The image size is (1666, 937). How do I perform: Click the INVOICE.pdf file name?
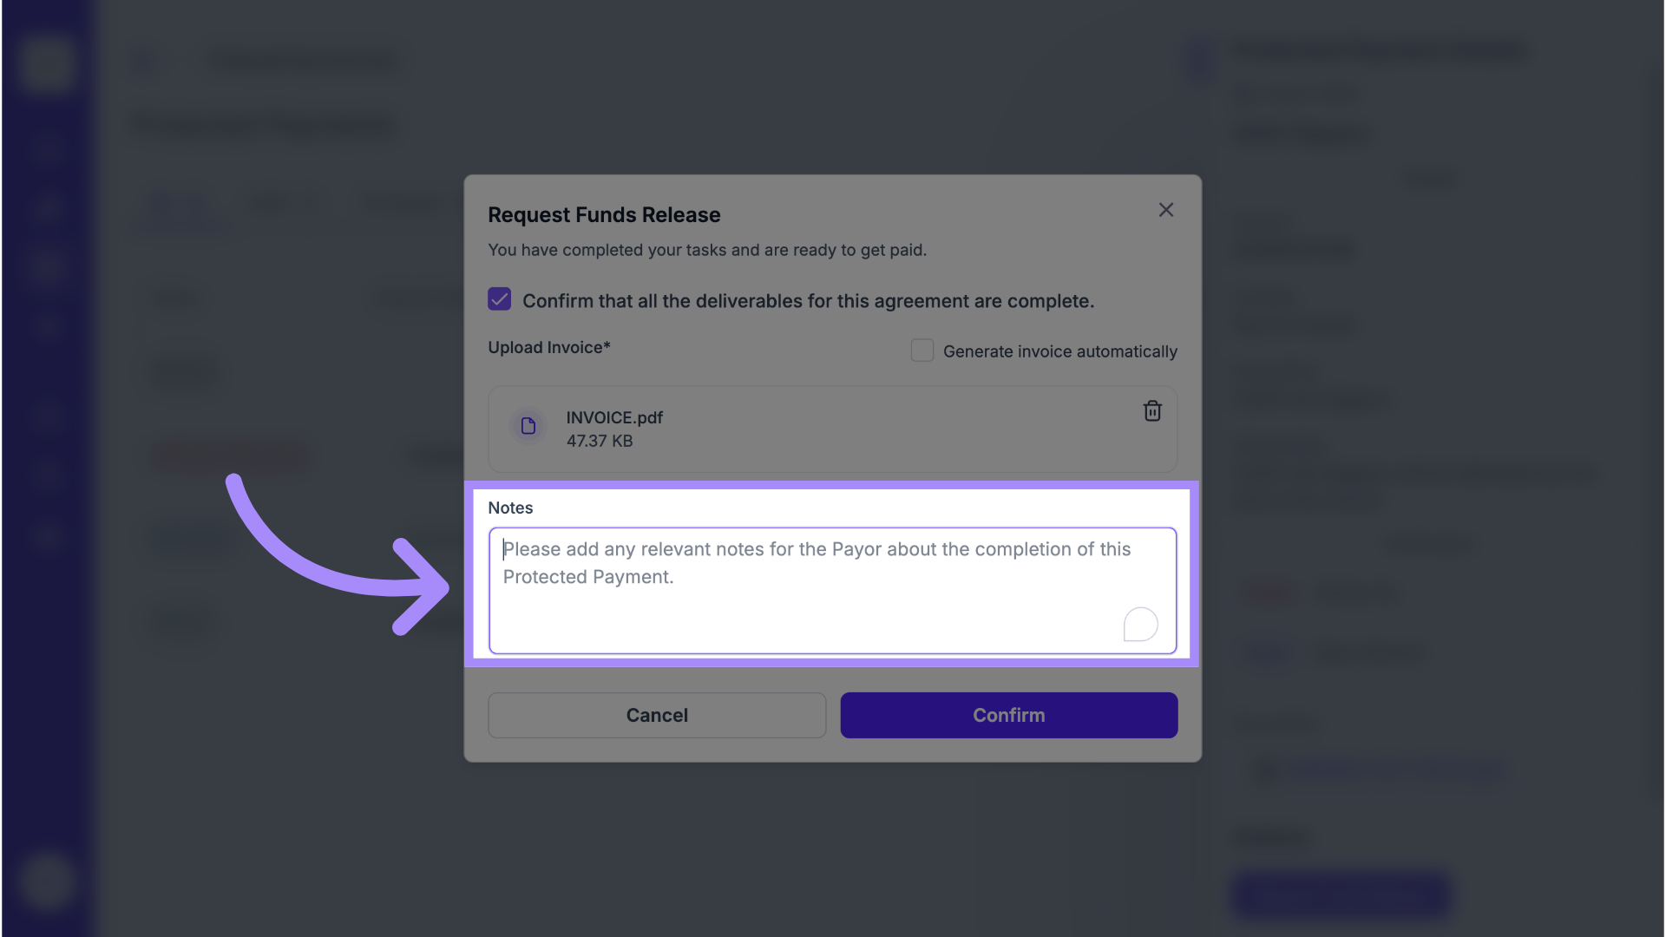[x=613, y=417]
